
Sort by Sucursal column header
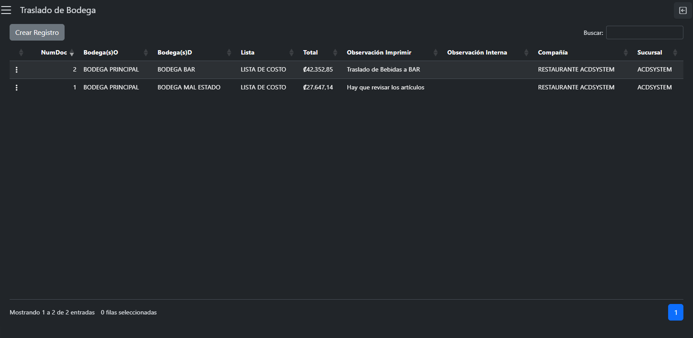coord(650,52)
